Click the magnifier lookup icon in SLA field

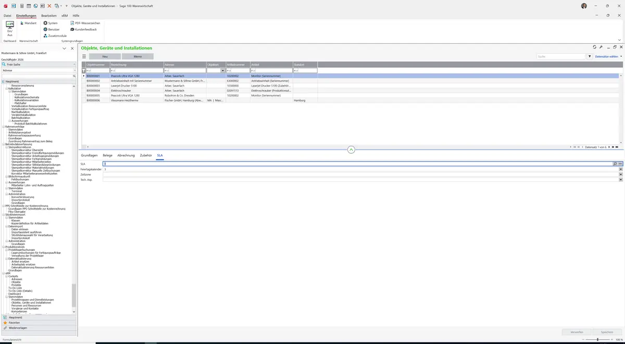click(615, 164)
